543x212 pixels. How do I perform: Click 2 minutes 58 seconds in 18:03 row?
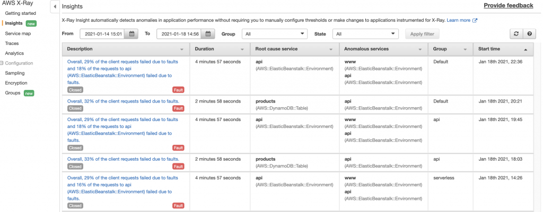217,159
